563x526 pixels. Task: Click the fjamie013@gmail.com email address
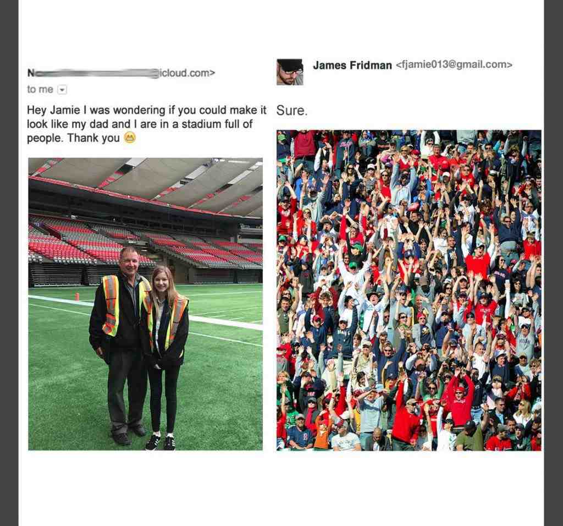tap(454, 65)
